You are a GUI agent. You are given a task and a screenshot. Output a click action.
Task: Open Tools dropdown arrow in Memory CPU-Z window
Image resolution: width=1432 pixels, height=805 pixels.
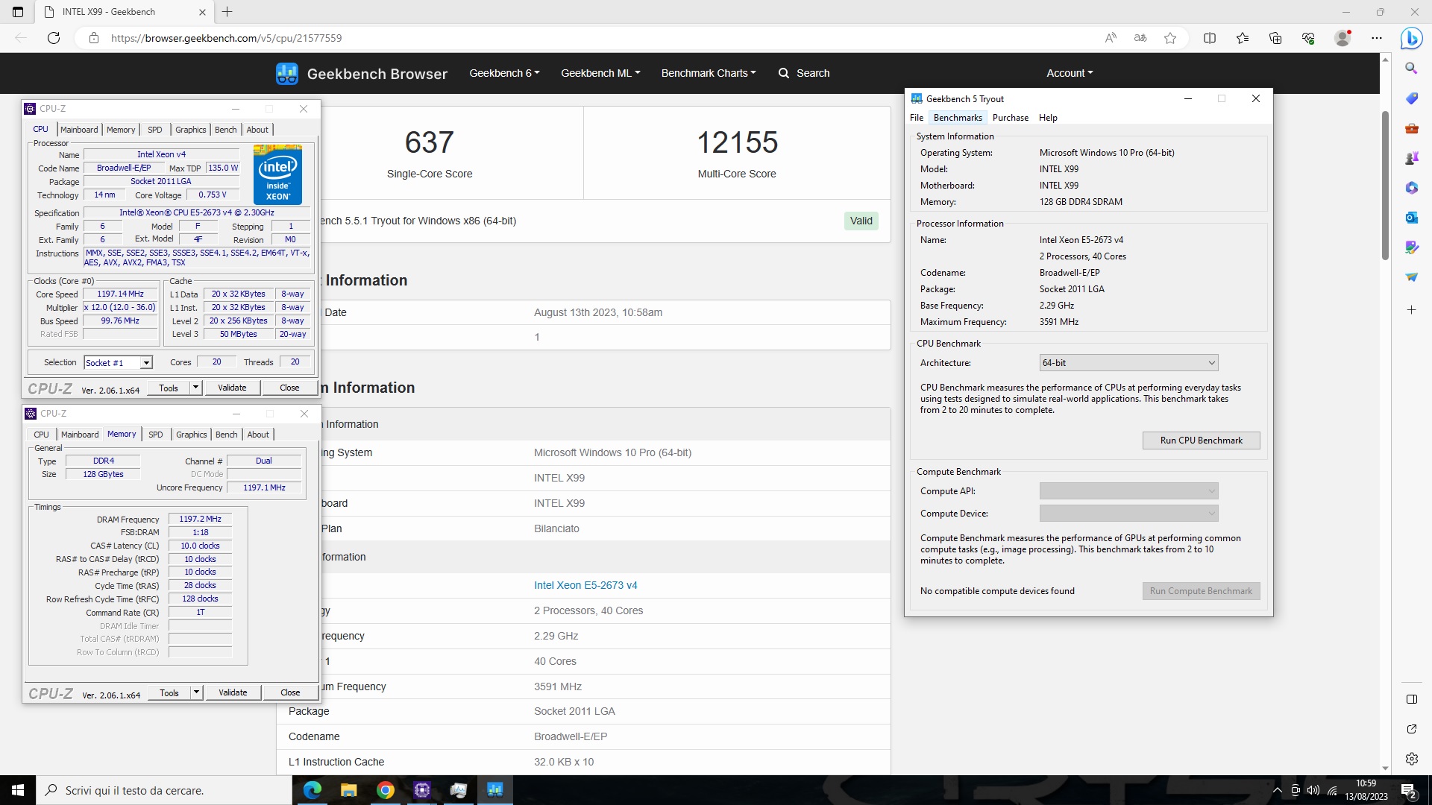(x=196, y=692)
